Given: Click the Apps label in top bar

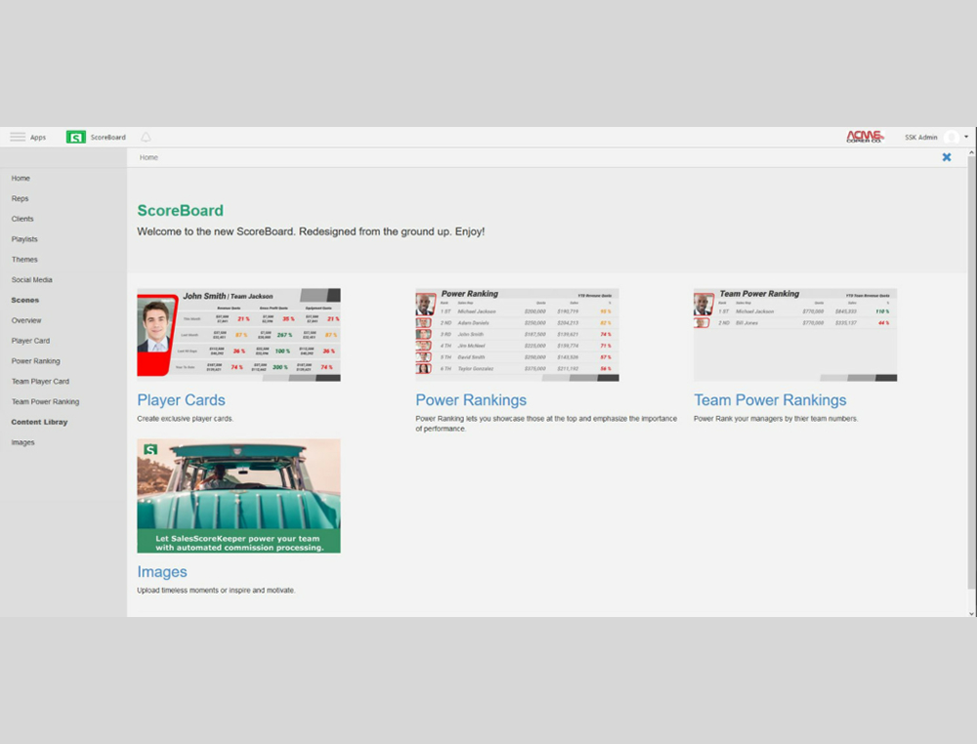Looking at the screenshot, I should (x=38, y=137).
